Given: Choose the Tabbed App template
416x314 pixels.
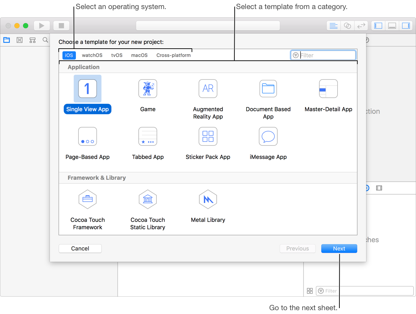Looking at the screenshot, I should pyautogui.click(x=148, y=137).
